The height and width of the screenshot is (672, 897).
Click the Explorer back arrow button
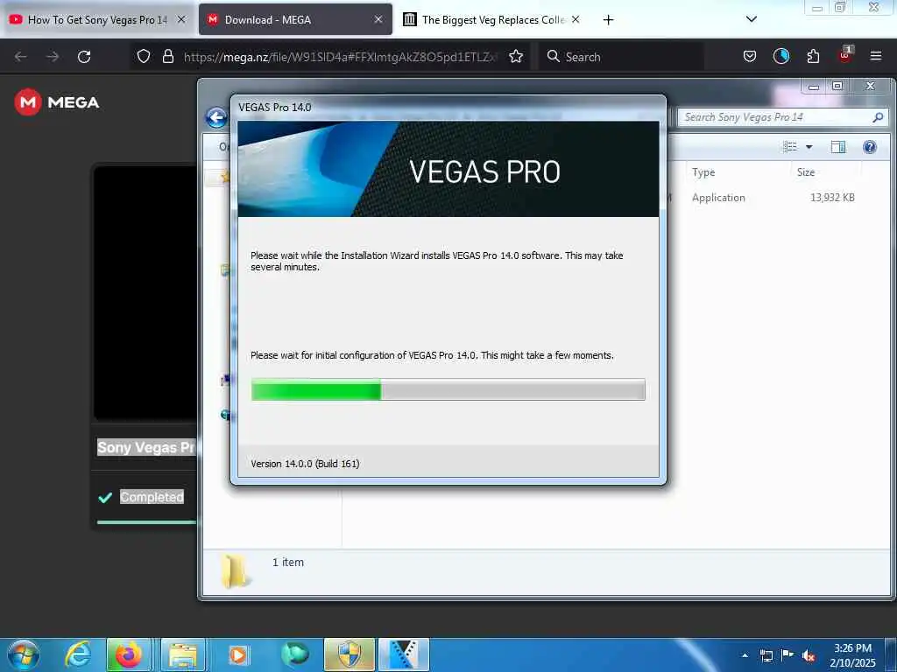tap(216, 118)
